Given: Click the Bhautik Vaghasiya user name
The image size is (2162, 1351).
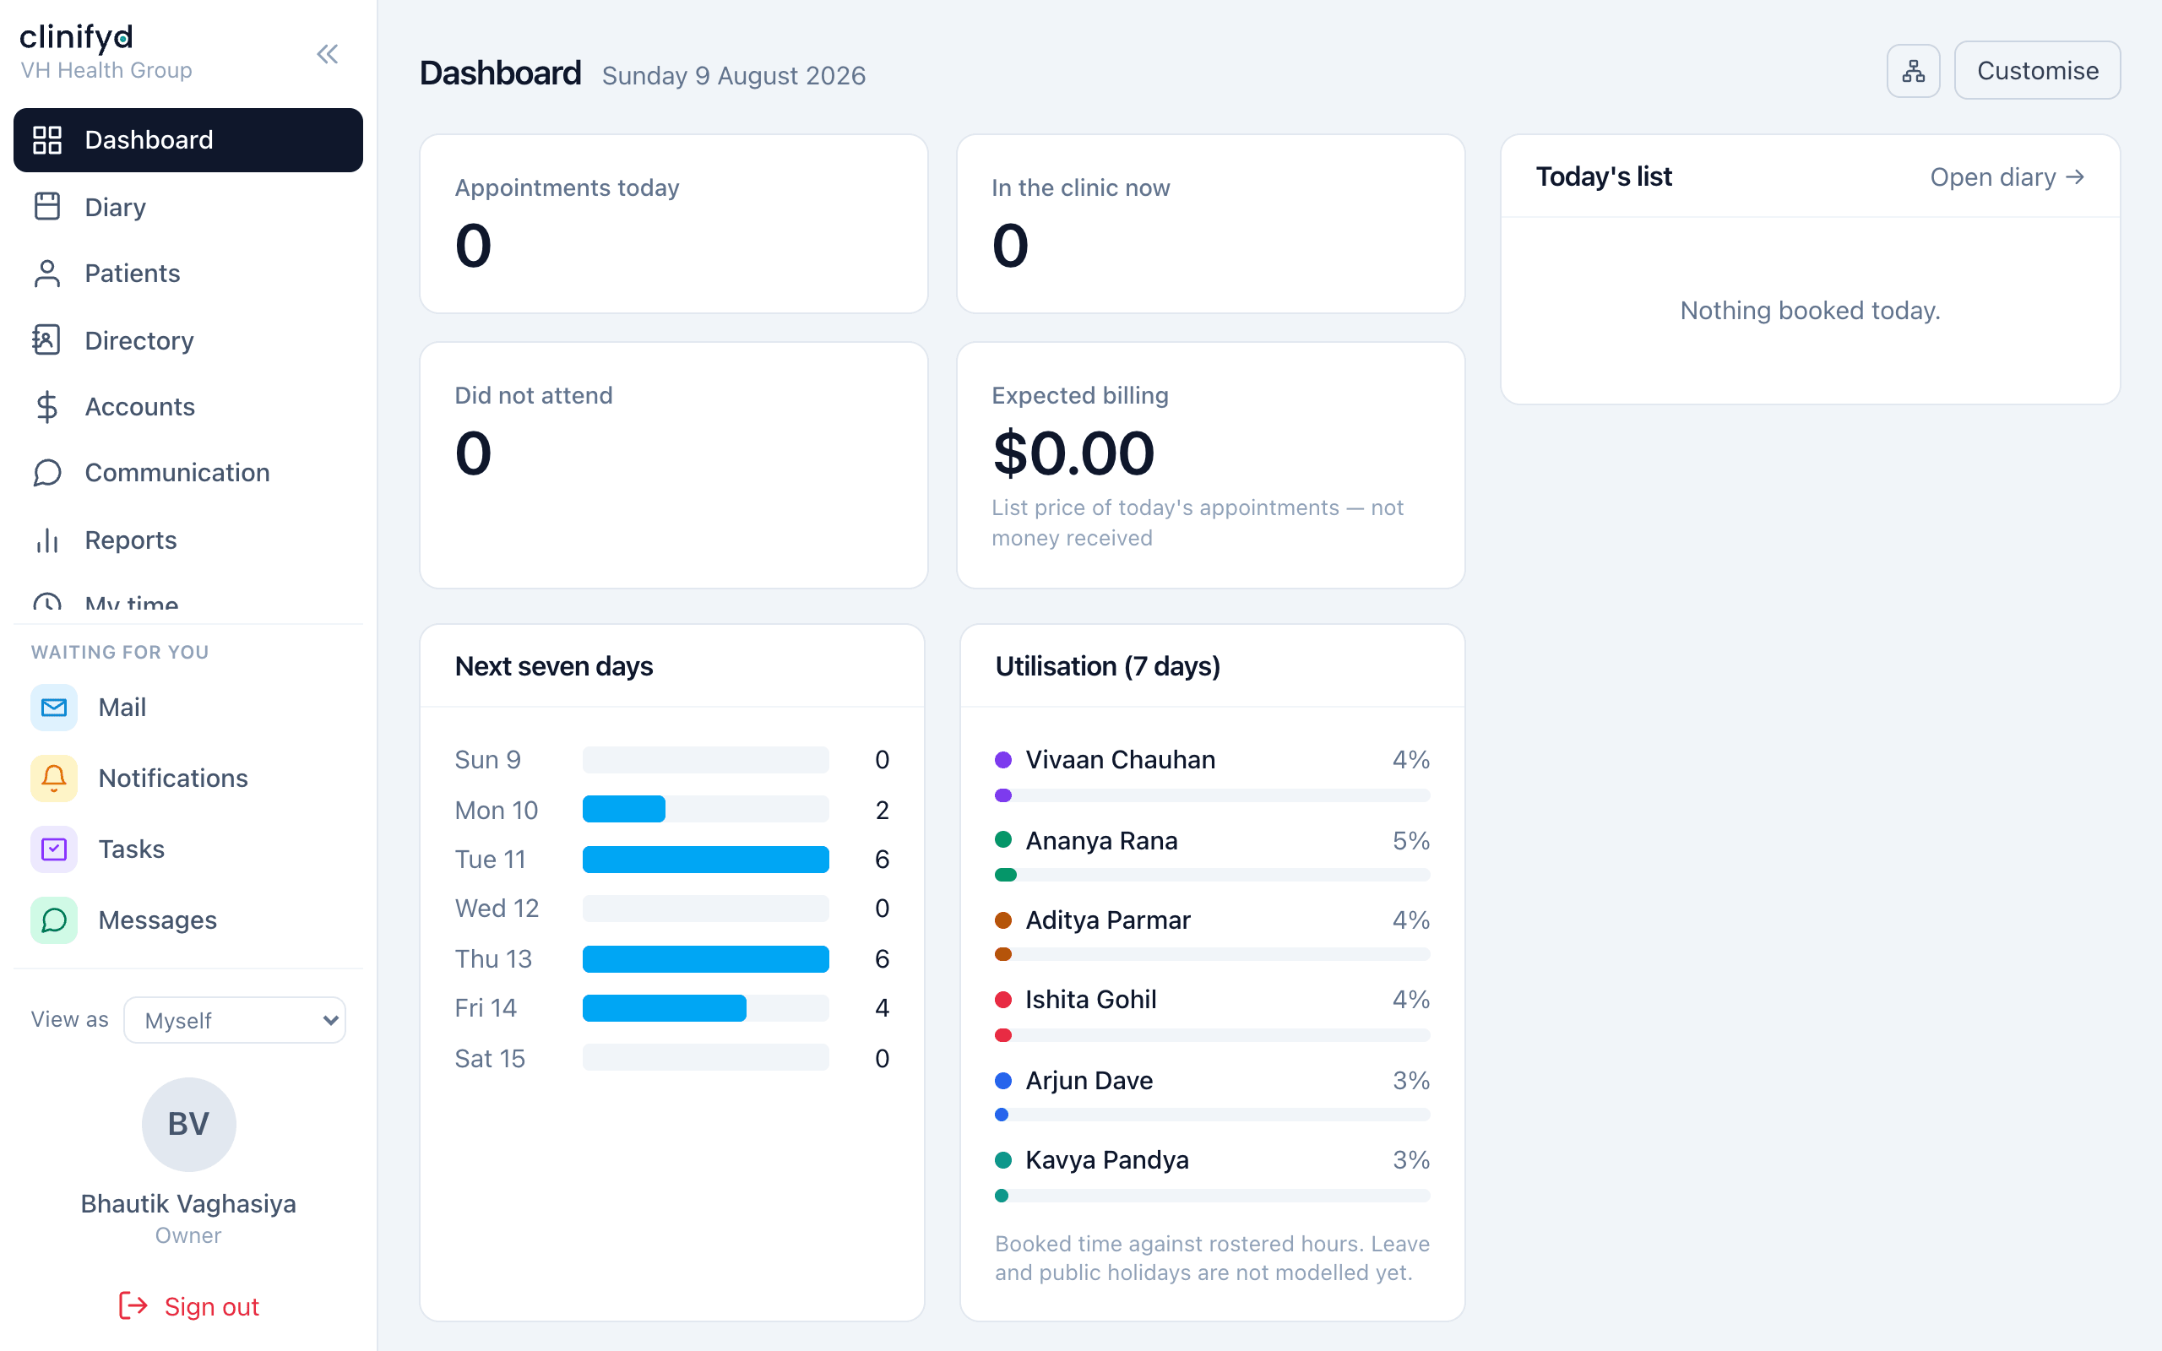Looking at the screenshot, I should (188, 1203).
